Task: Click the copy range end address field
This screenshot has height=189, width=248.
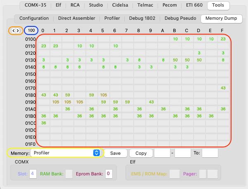Action: [183, 153]
